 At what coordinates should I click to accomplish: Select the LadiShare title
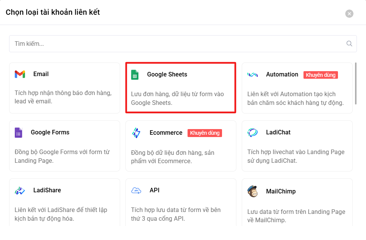[x=47, y=190]
